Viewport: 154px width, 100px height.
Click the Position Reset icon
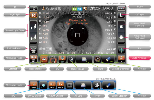[33, 50]
